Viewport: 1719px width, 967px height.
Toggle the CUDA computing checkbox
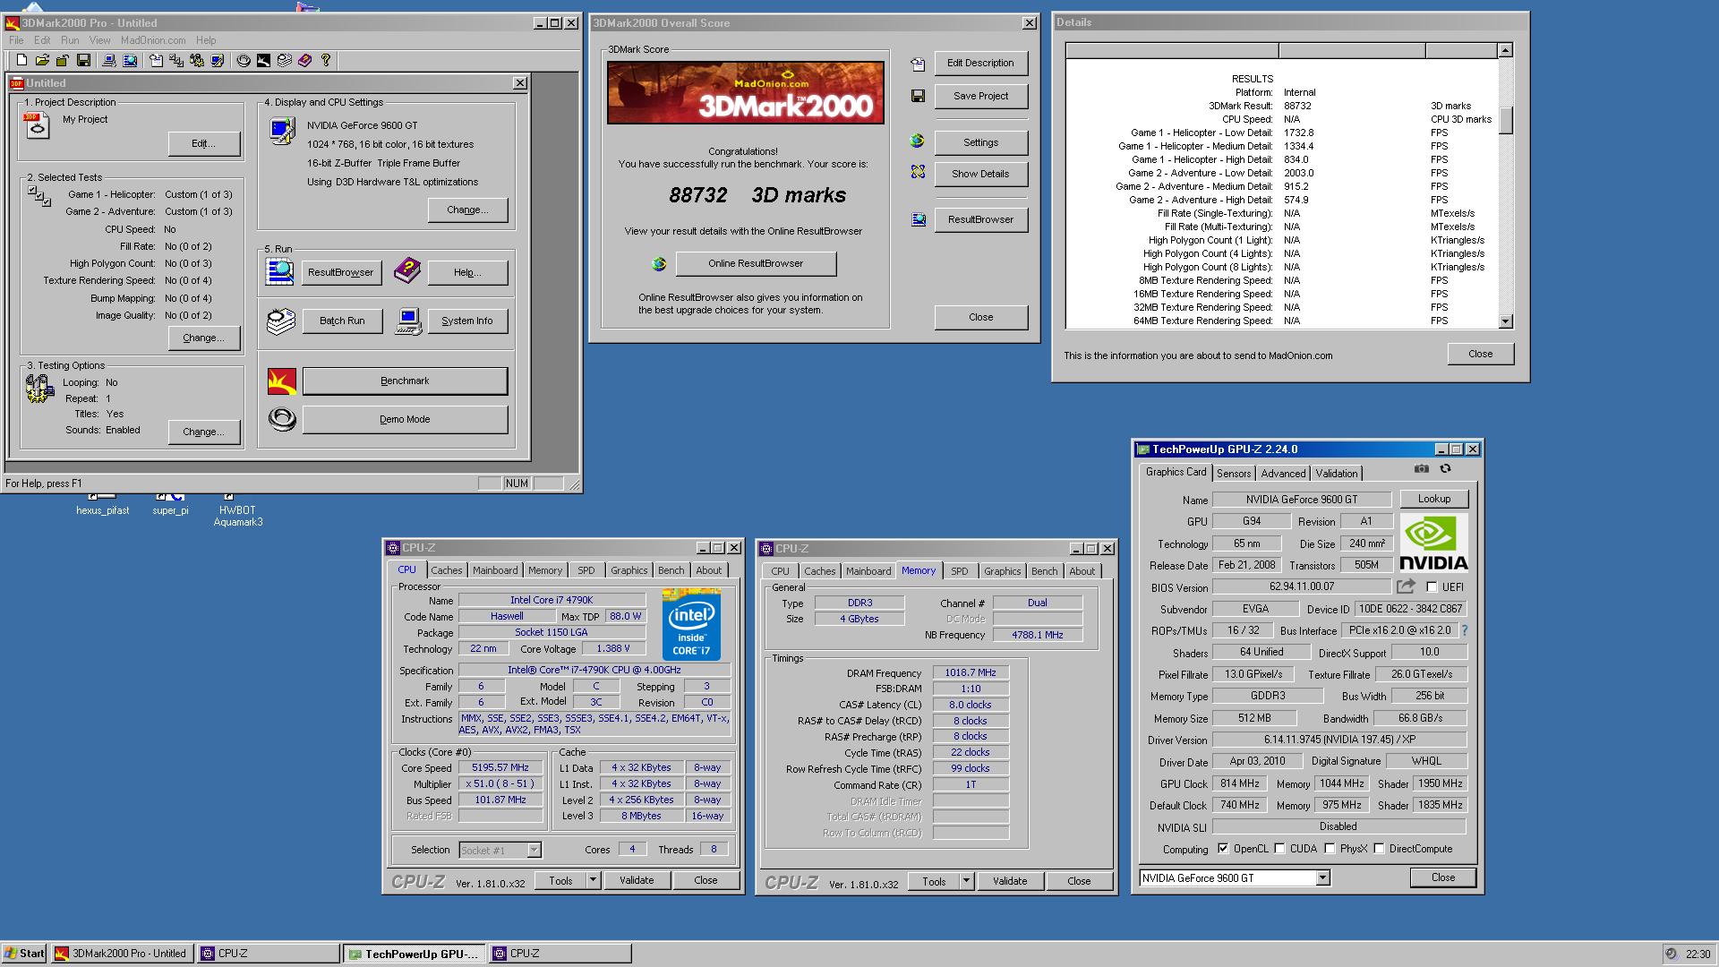(1279, 849)
